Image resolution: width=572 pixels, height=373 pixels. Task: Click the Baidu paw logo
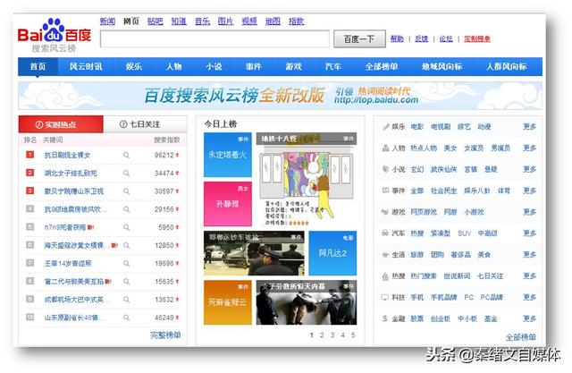tap(54, 30)
